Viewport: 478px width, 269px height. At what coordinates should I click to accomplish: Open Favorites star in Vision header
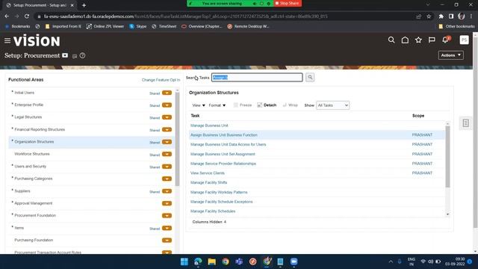418,40
